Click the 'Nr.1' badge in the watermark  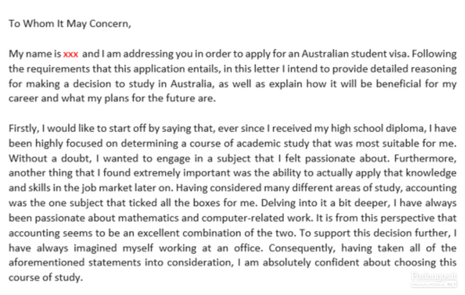452,285
